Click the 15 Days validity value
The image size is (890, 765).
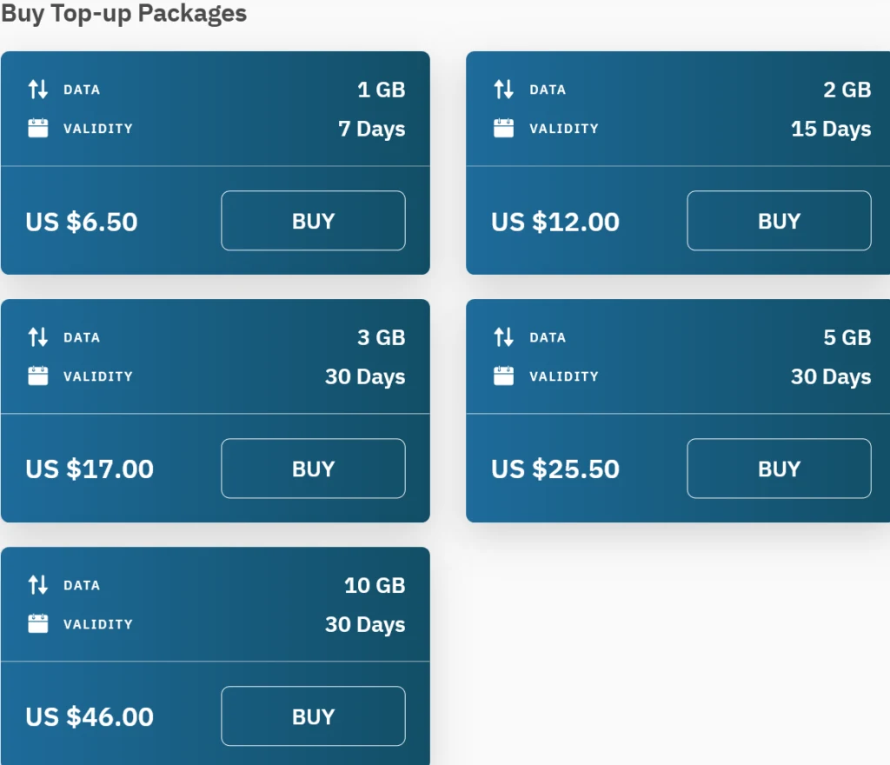830,130
